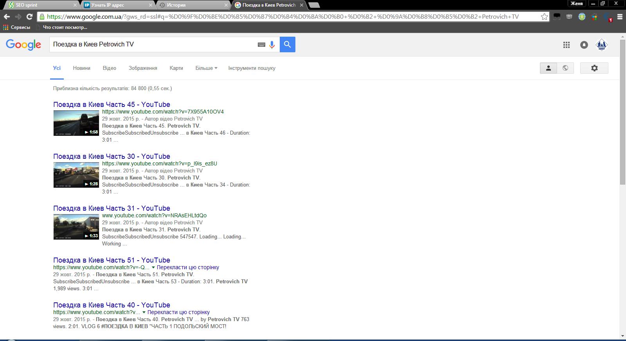Open the Google account avatar menu
This screenshot has width=626, height=341.
(x=602, y=45)
